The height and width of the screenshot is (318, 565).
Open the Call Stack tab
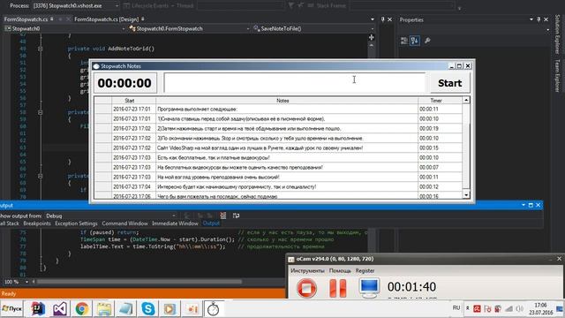coord(9,223)
